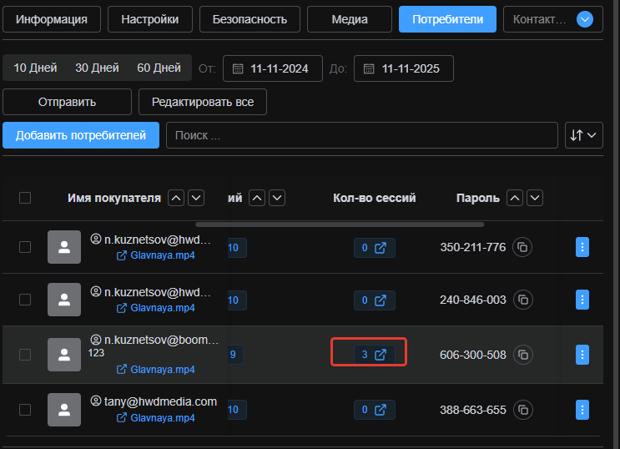Check the n.kuznetsov@boom row checkbox

click(25, 355)
